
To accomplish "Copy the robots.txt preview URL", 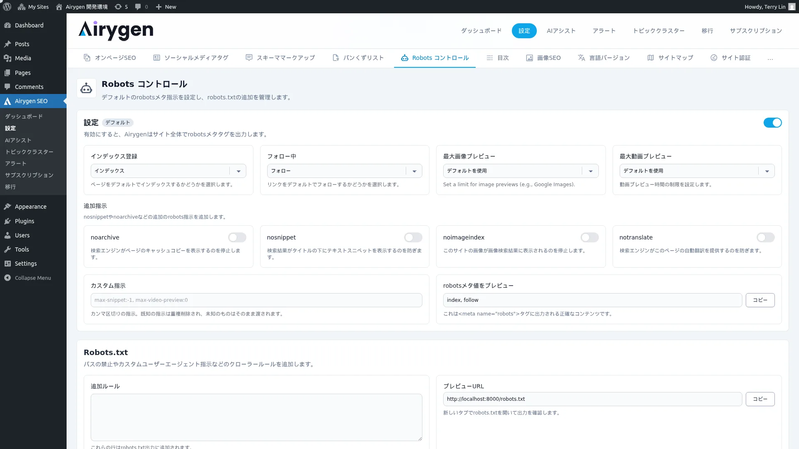I will (760, 399).
